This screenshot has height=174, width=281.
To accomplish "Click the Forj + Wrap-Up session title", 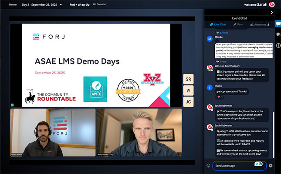I will (x=80, y=5).
